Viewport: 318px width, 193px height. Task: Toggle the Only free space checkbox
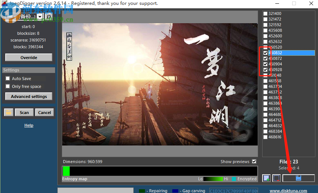pos(8,86)
